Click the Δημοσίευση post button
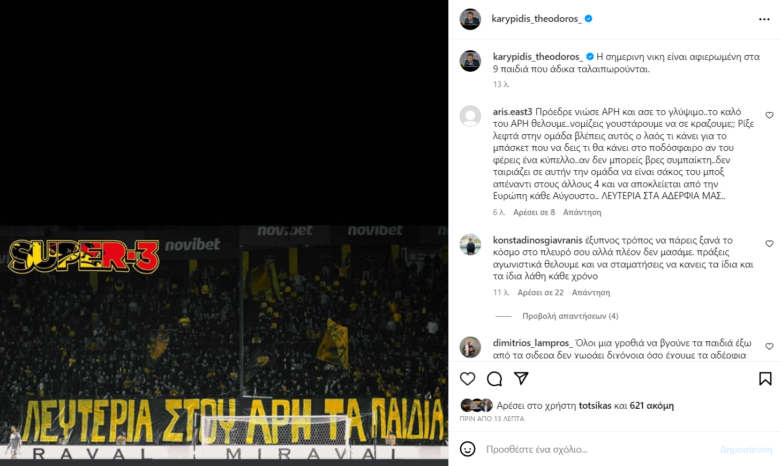The width and height of the screenshot is (781, 466). tap(746, 449)
